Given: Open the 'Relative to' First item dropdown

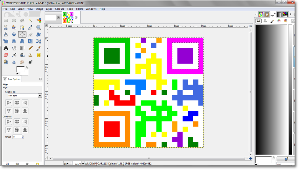Looking at the screenshot, I should pyautogui.click(x=25, y=96).
